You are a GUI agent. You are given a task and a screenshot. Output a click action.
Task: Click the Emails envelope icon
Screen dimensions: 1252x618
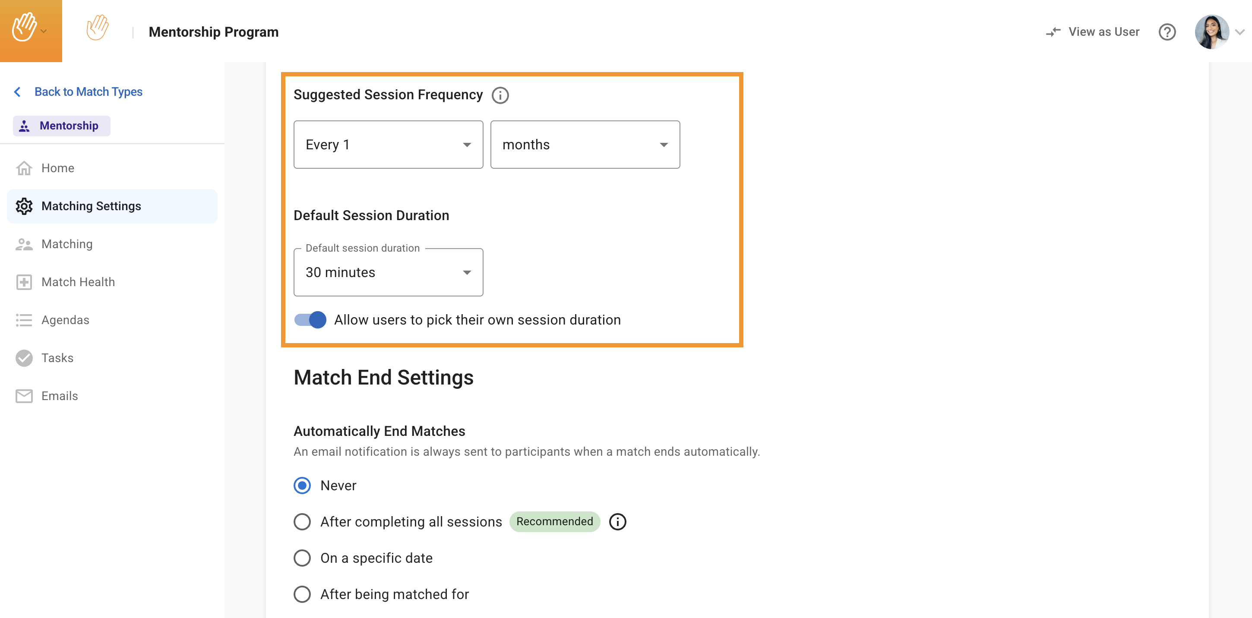point(24,396)
